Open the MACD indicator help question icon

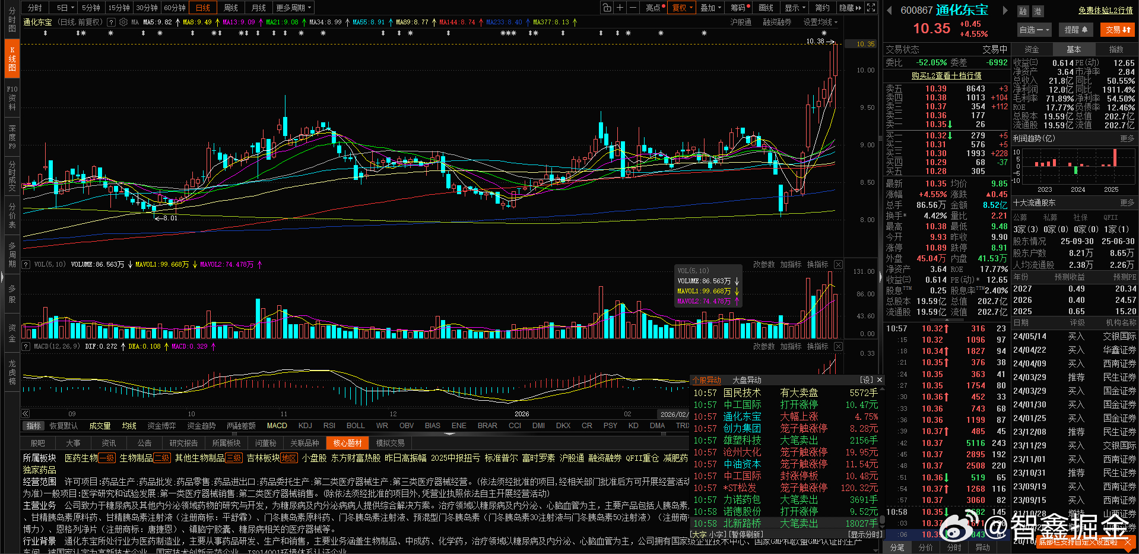(26, 346)
